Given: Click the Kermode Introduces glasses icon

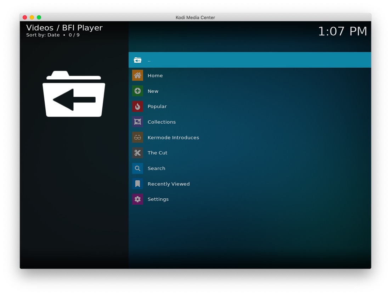Looking at the screenshot, I should point(137,137).
